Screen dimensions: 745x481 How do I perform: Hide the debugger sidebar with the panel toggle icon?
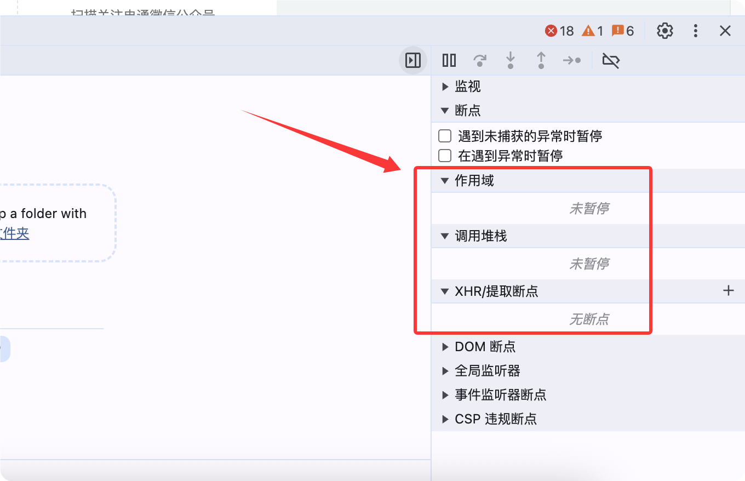[412, 60]
